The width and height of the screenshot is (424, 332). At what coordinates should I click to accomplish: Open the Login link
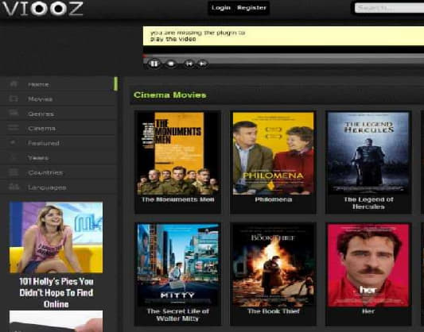coord(221,8)
